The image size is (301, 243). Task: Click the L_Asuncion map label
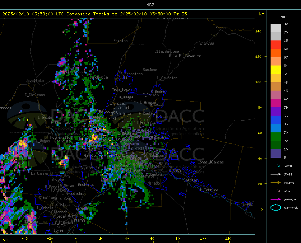click(x=167, y=78)
